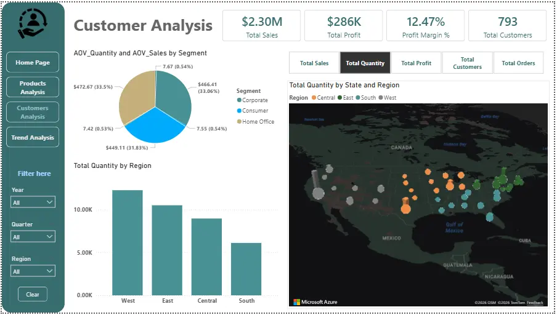The height and width of the screenshot is (315, 557).
Task: Click the Home Office legend color dot
Action: [x=239, y=121]
